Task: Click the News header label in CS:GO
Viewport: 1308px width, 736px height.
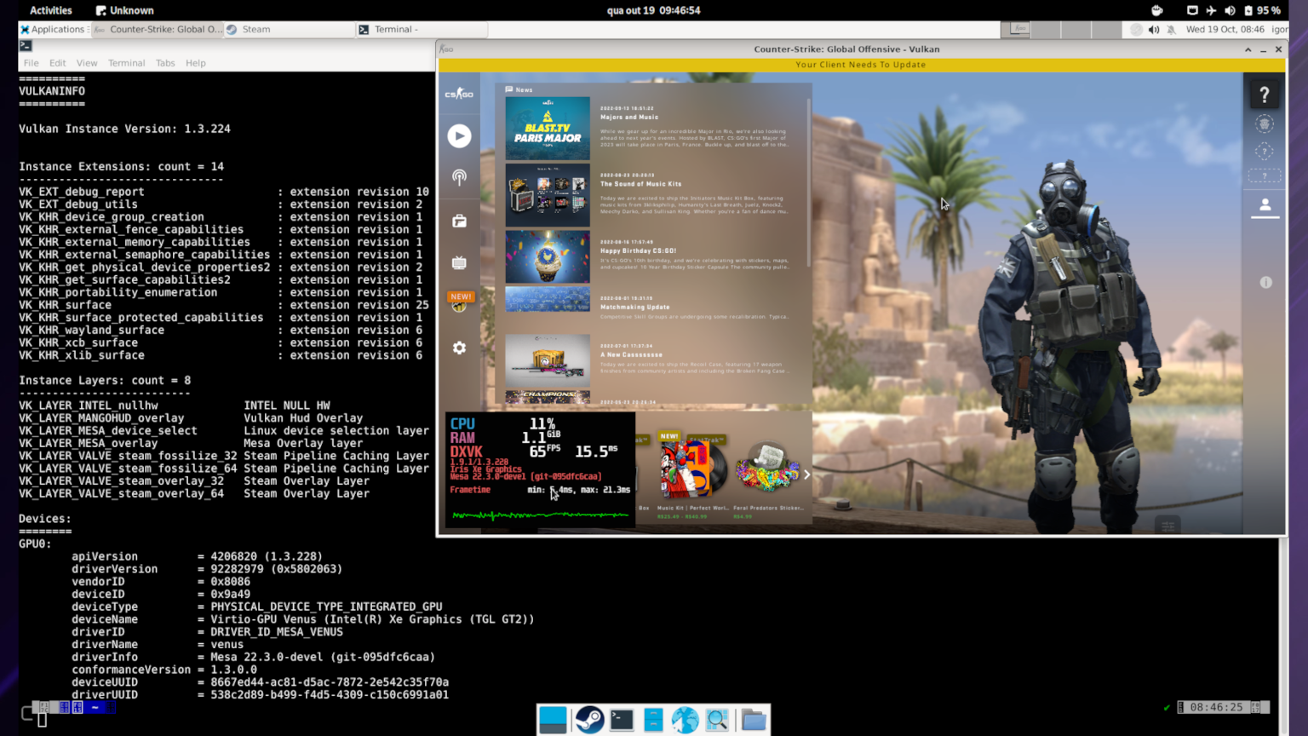Action: click(x=519, y=89)
